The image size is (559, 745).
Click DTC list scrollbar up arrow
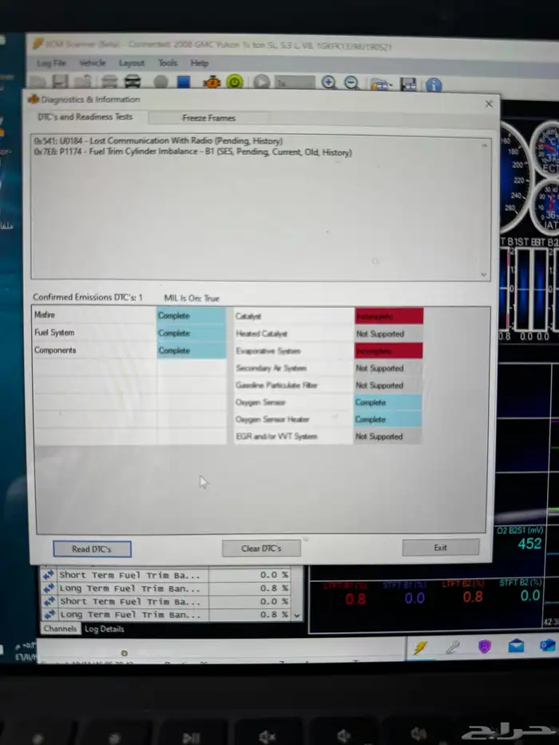pyautogui.click(x=485, y=145)
